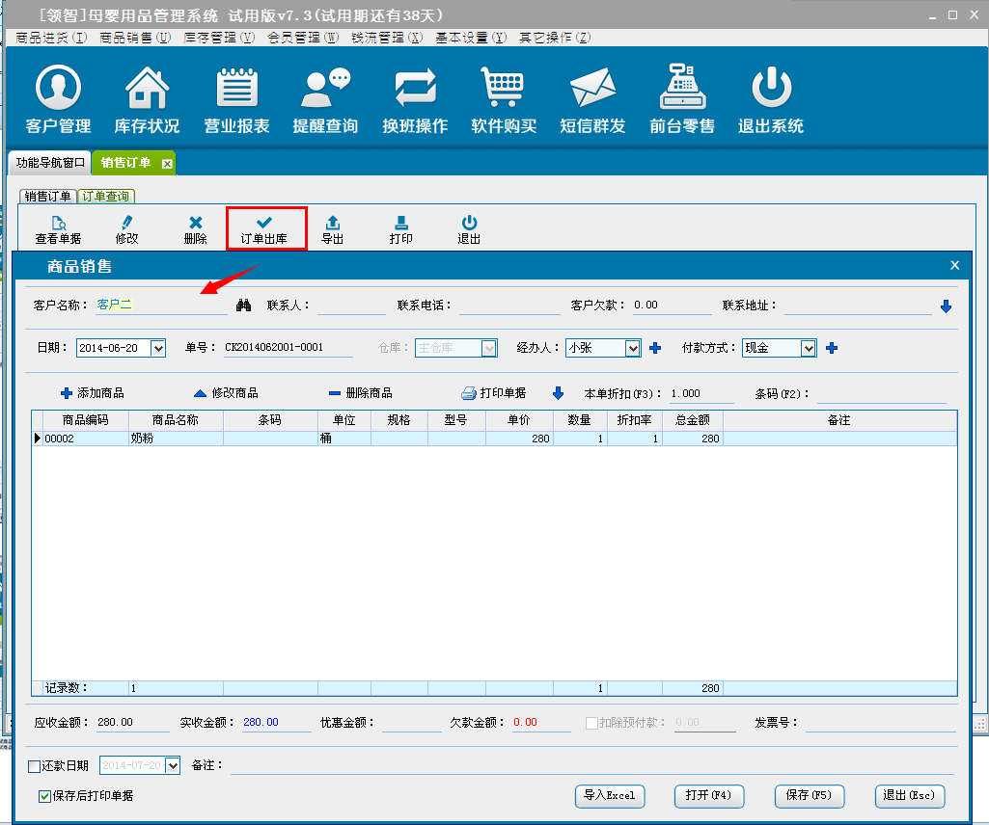Open the 库存状况 house icon
Screen dimensions: 989x825
(147, 100)
